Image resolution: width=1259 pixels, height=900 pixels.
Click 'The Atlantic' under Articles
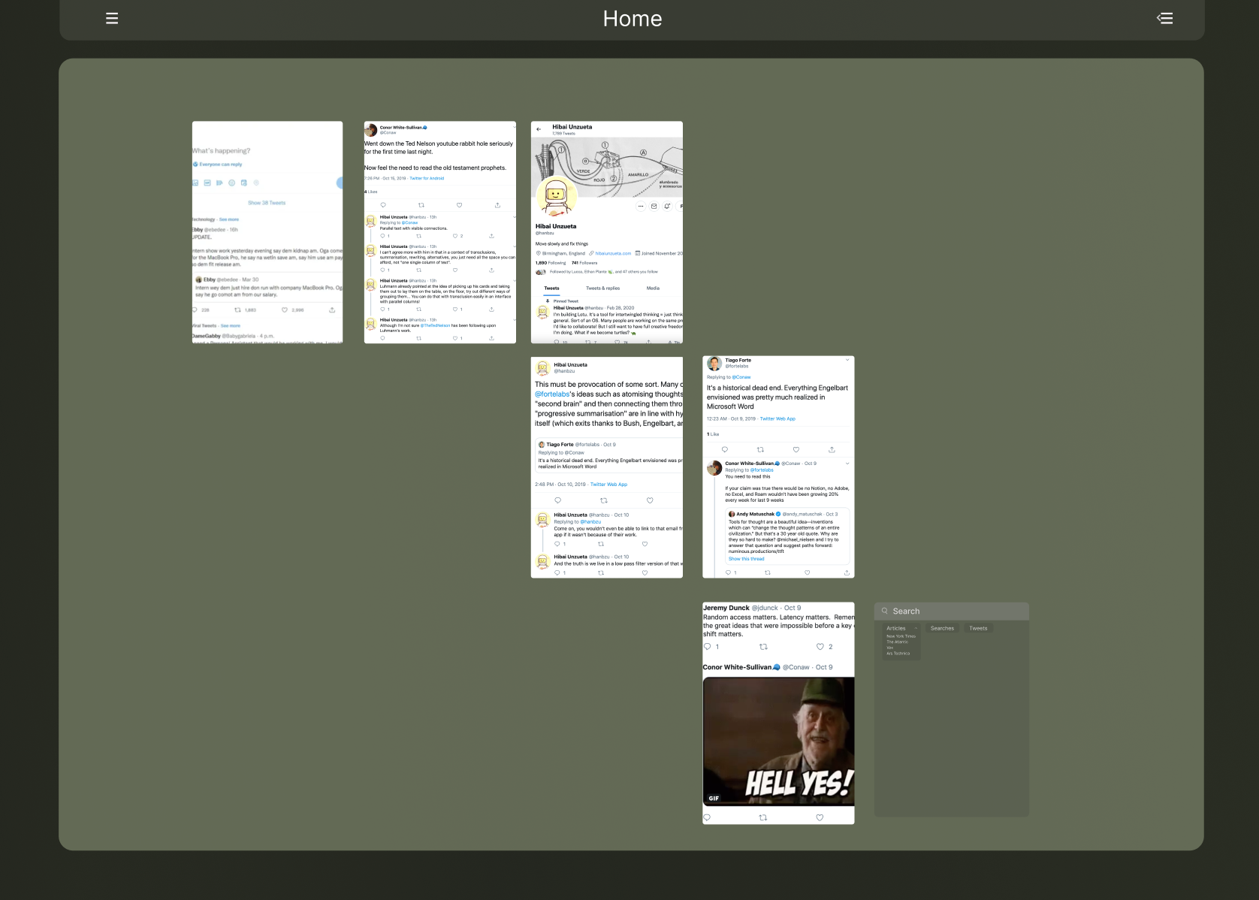[897, 642]
